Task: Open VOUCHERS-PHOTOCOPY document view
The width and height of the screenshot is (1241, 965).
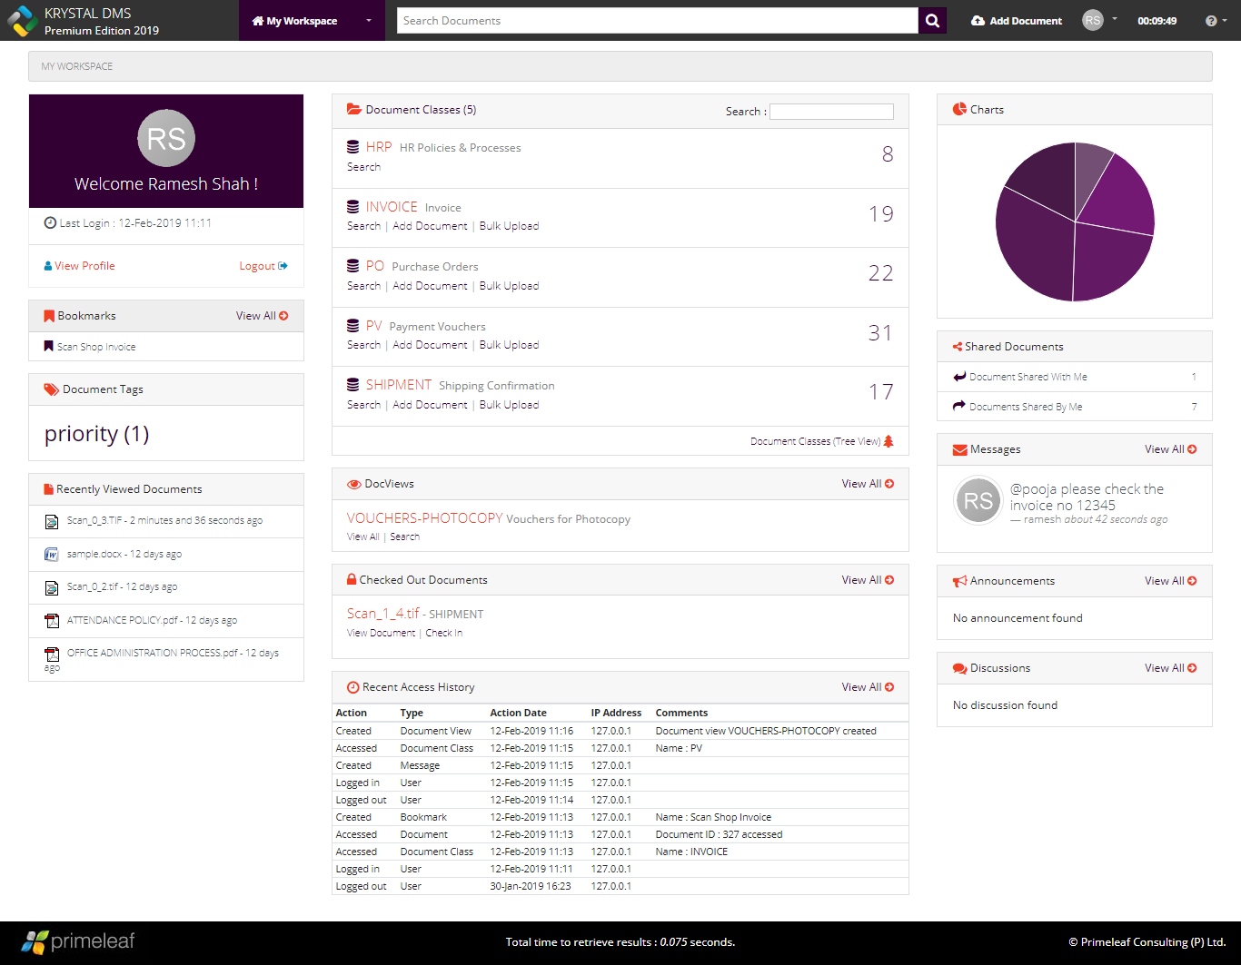Action: click(x=424, y=518)
